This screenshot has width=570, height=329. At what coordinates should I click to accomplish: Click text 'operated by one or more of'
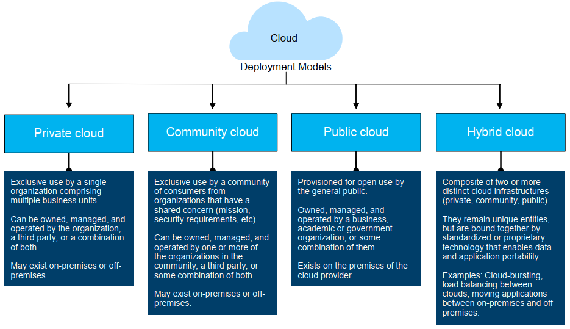206,247
